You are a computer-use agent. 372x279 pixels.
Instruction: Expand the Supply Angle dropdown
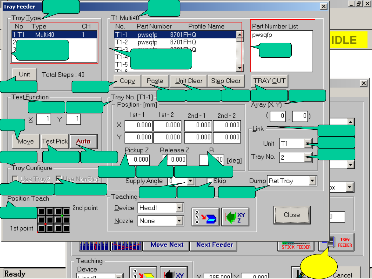click(191, 181)
